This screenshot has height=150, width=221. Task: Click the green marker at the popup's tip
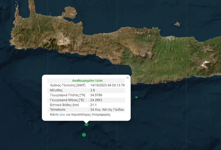[87, 124]
